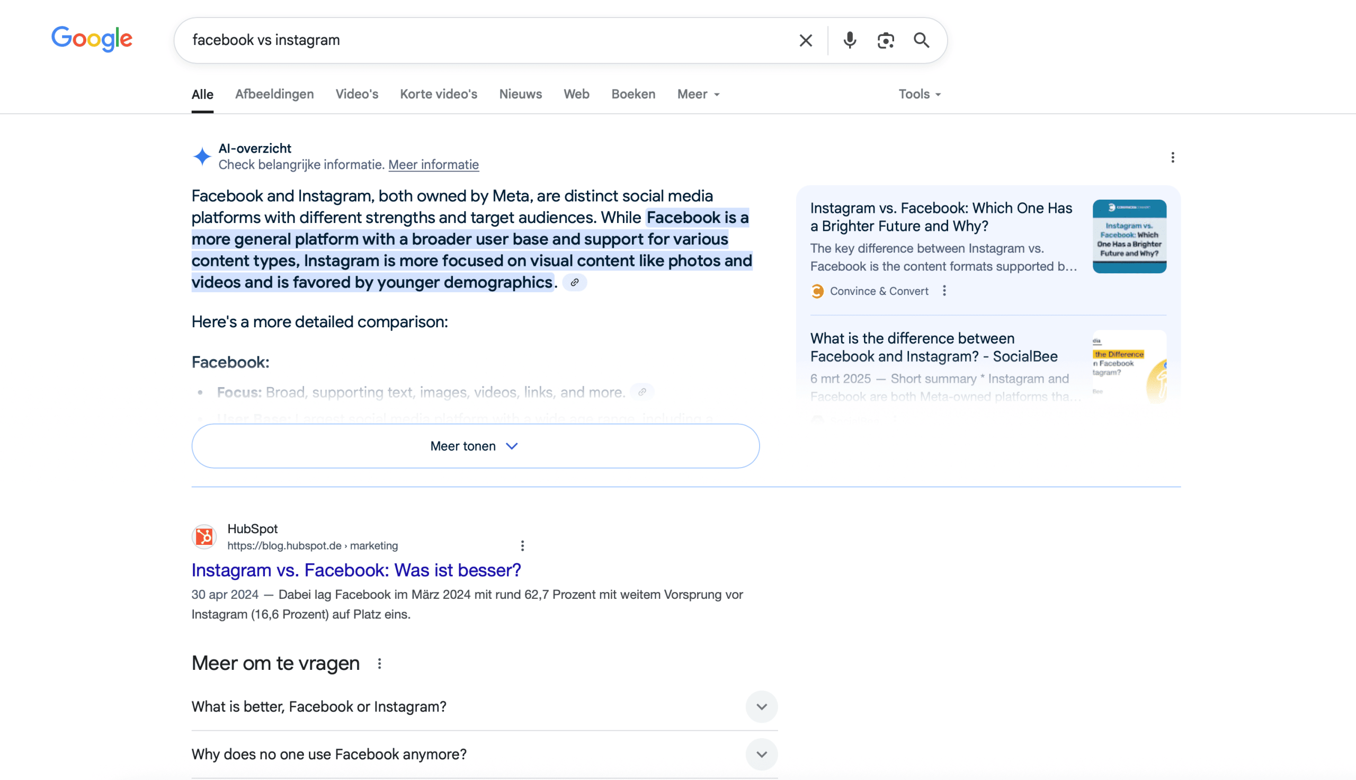Expand AI overview with 'Meer tonen'
This screenshot has height=780, width=1356.
pos(475,446)
